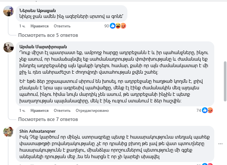Expand "Посмотреть все 7 ответов" replies
227x165 pixels.
(x=48, y=119)
